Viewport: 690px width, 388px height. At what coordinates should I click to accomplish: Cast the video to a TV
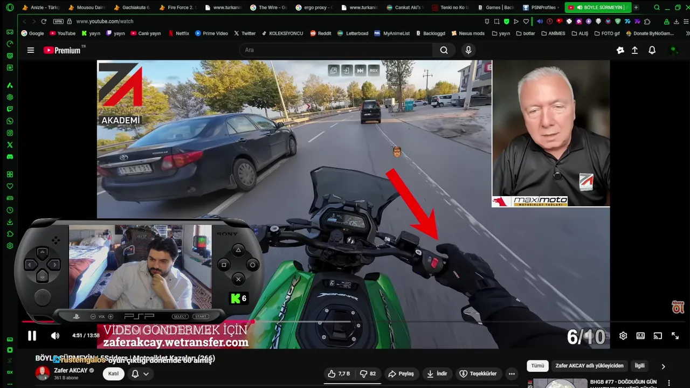(658, 336)
